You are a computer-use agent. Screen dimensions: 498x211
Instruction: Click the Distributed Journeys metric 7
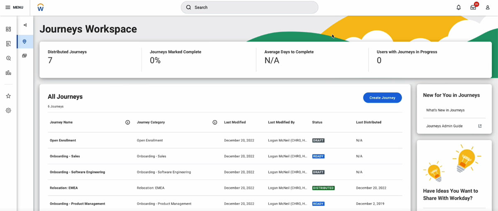pyautogui.click(x=50, y=61)
